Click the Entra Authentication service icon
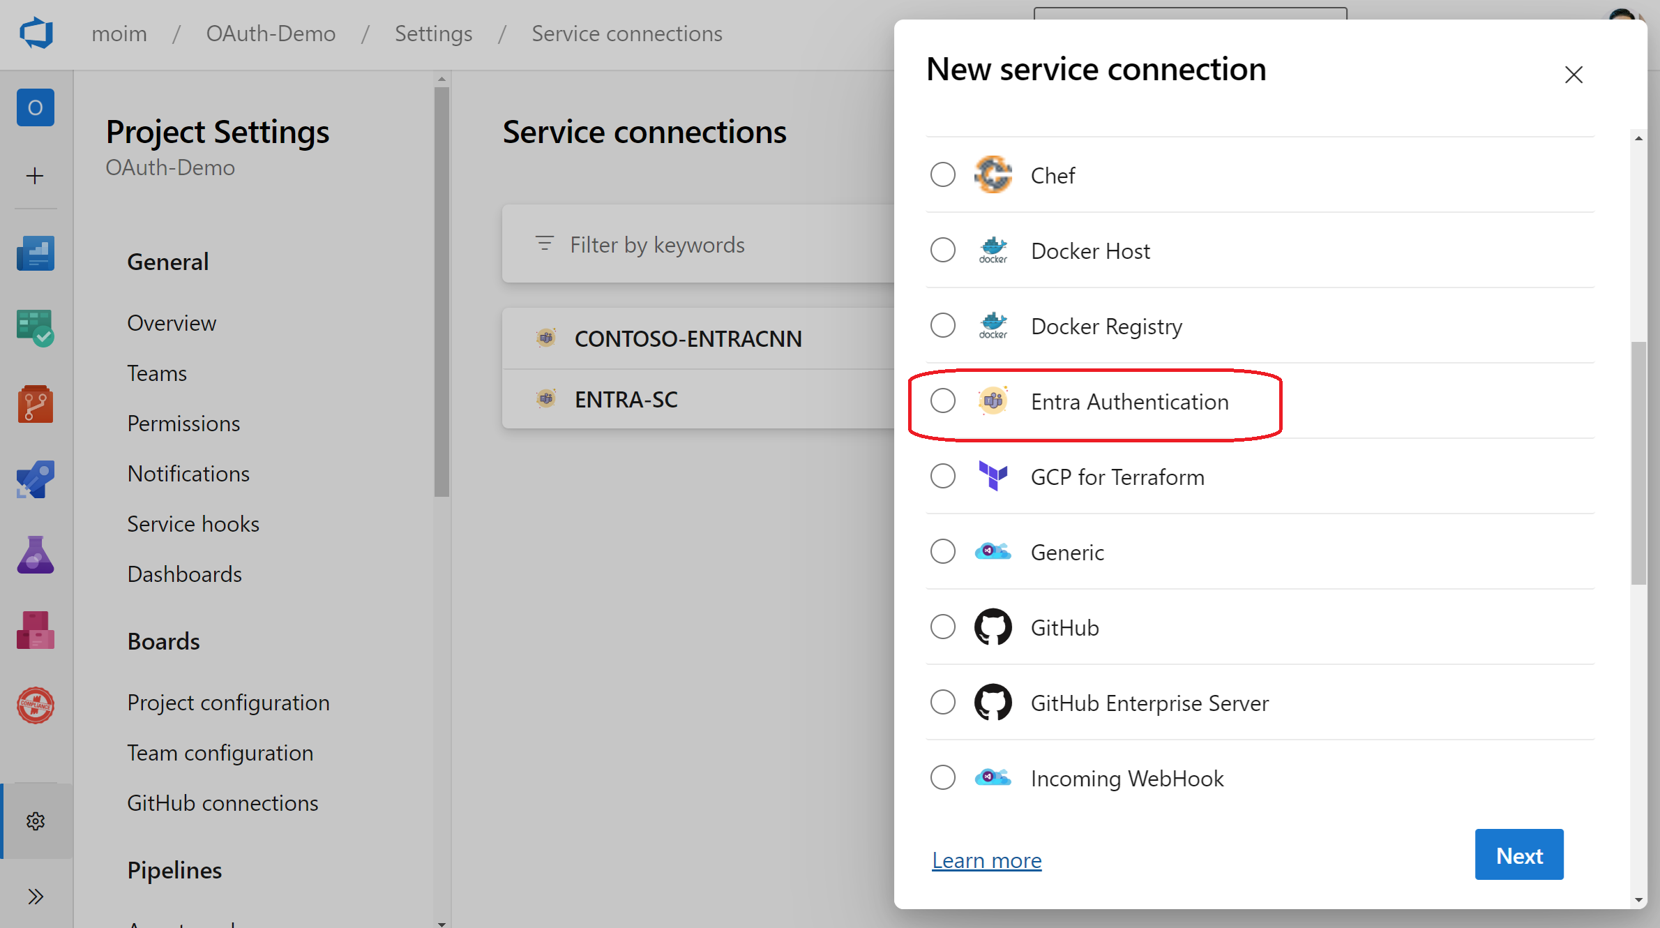 (990, 401)
